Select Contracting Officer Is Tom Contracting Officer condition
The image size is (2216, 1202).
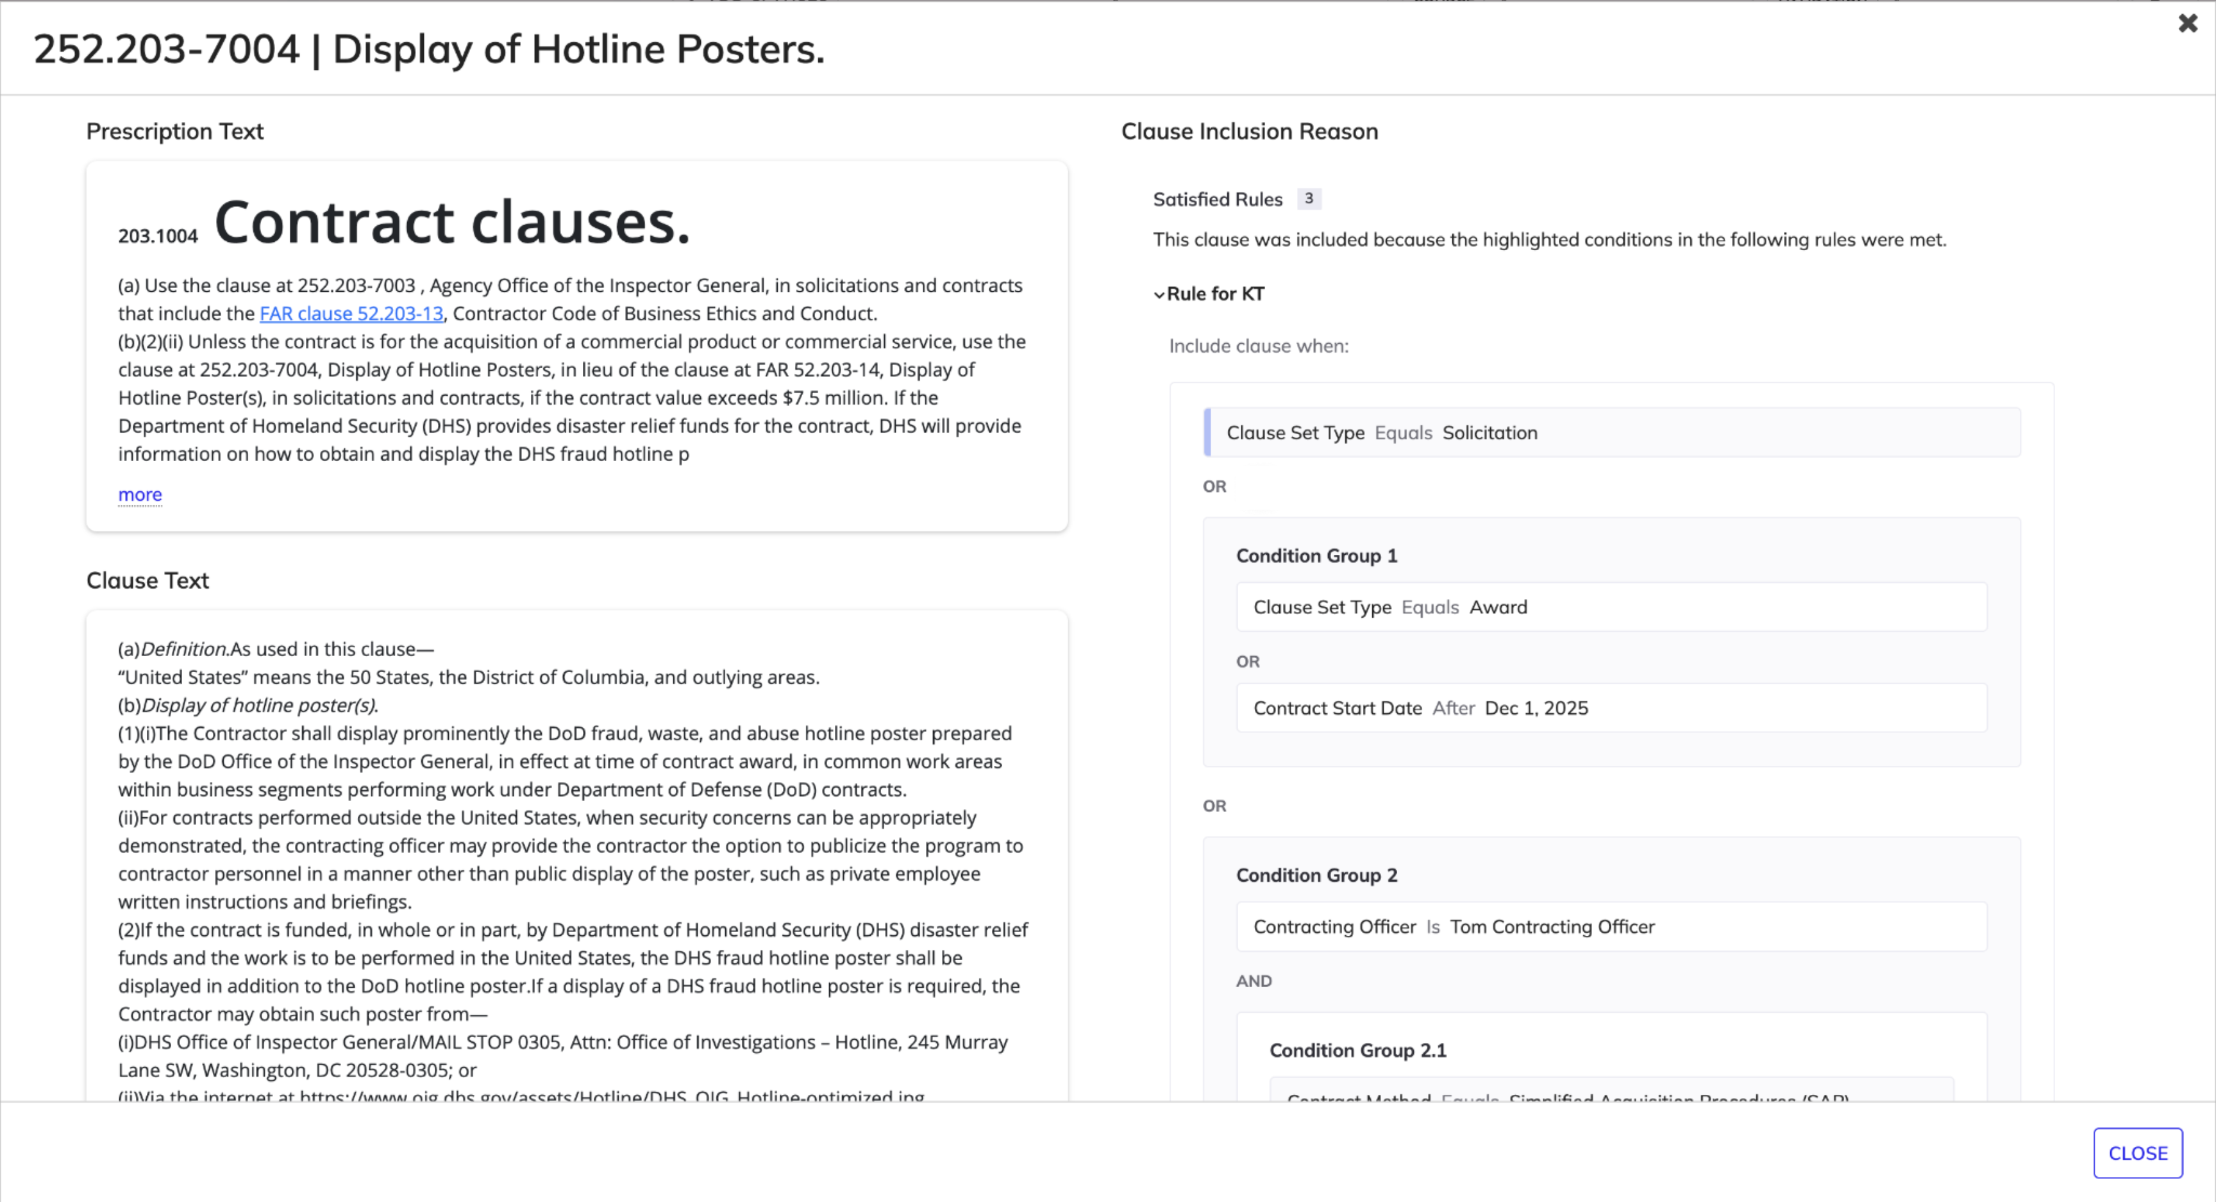1611,927
